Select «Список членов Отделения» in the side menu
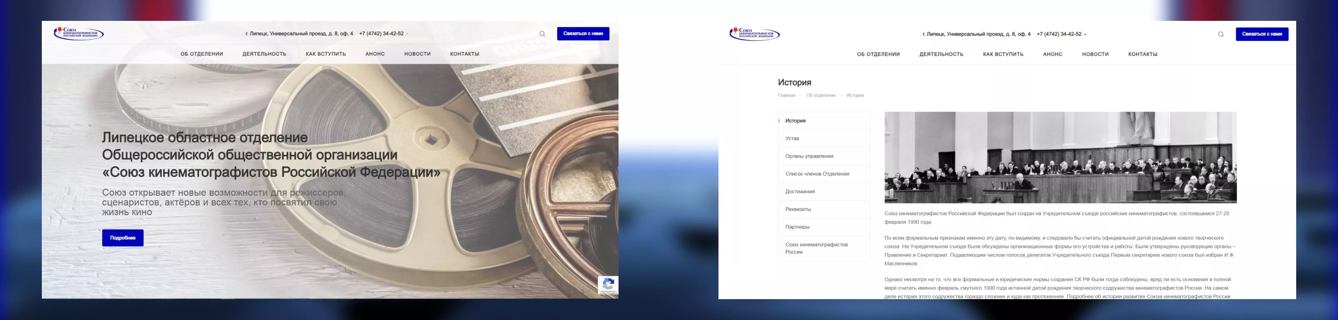 pyautogui.click(x=824, y=174)
